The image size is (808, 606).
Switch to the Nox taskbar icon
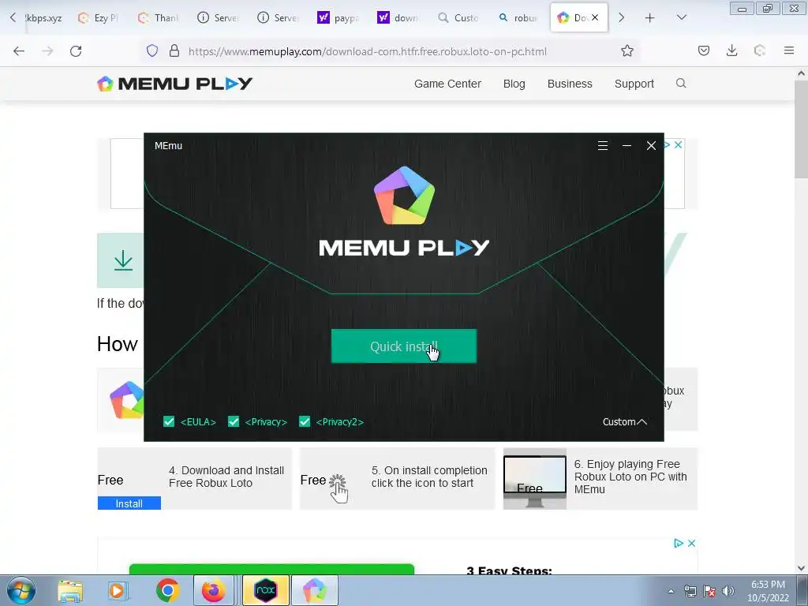(x=265, y=590)
